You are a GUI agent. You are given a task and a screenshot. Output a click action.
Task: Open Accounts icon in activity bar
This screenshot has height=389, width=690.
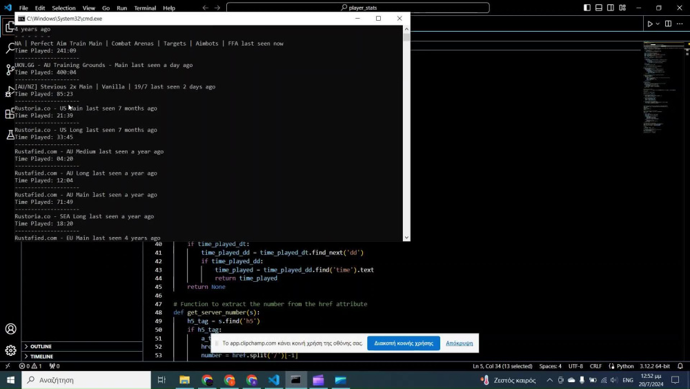tap(10, 329)
